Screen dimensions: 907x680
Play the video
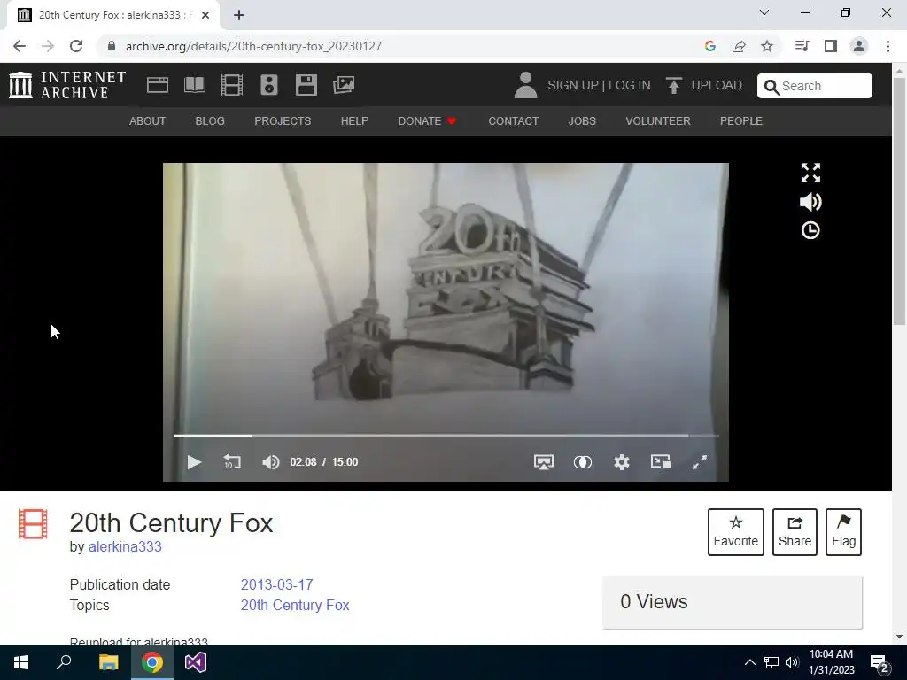click(x=194, y=462)
